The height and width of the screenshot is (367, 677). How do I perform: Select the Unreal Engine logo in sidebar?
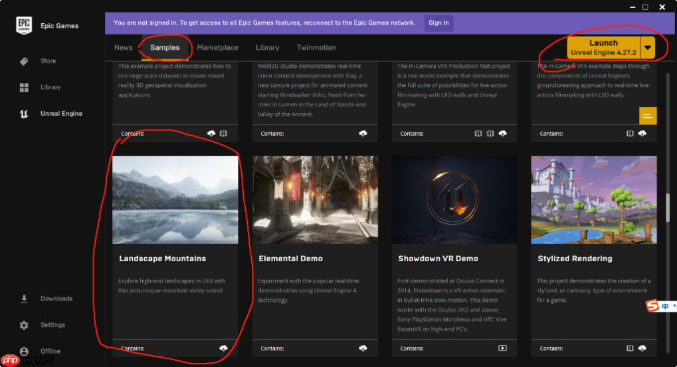pos(25,114)
